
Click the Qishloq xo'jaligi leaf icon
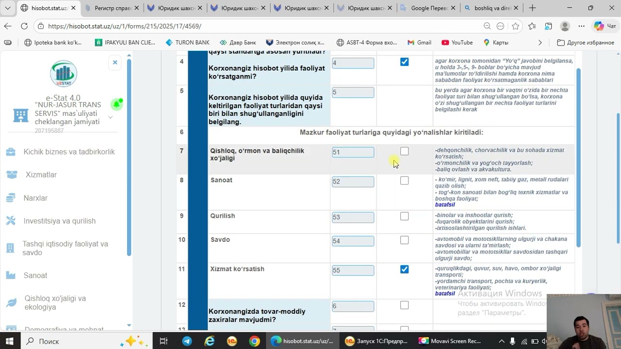[x=11, y=302]
